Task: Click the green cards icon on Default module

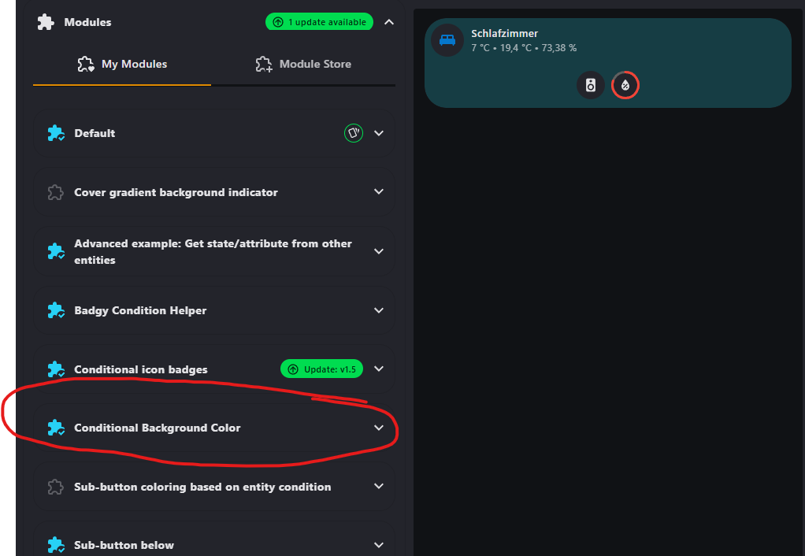Action: coord(354,133)
